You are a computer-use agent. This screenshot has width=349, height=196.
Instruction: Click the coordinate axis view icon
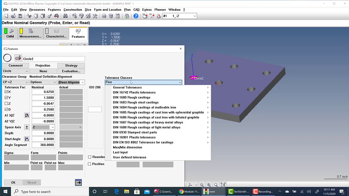pos(190,185)
